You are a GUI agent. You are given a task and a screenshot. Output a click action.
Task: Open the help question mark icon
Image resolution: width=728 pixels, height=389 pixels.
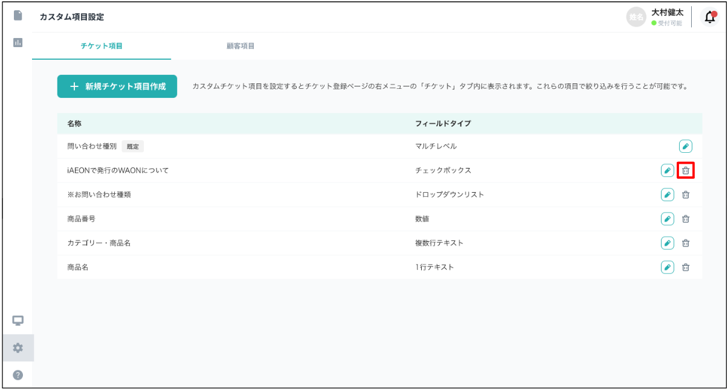(18, 376)
